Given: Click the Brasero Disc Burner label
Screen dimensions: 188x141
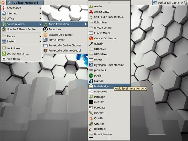Looking at the screenshot, I should (60, 35).
